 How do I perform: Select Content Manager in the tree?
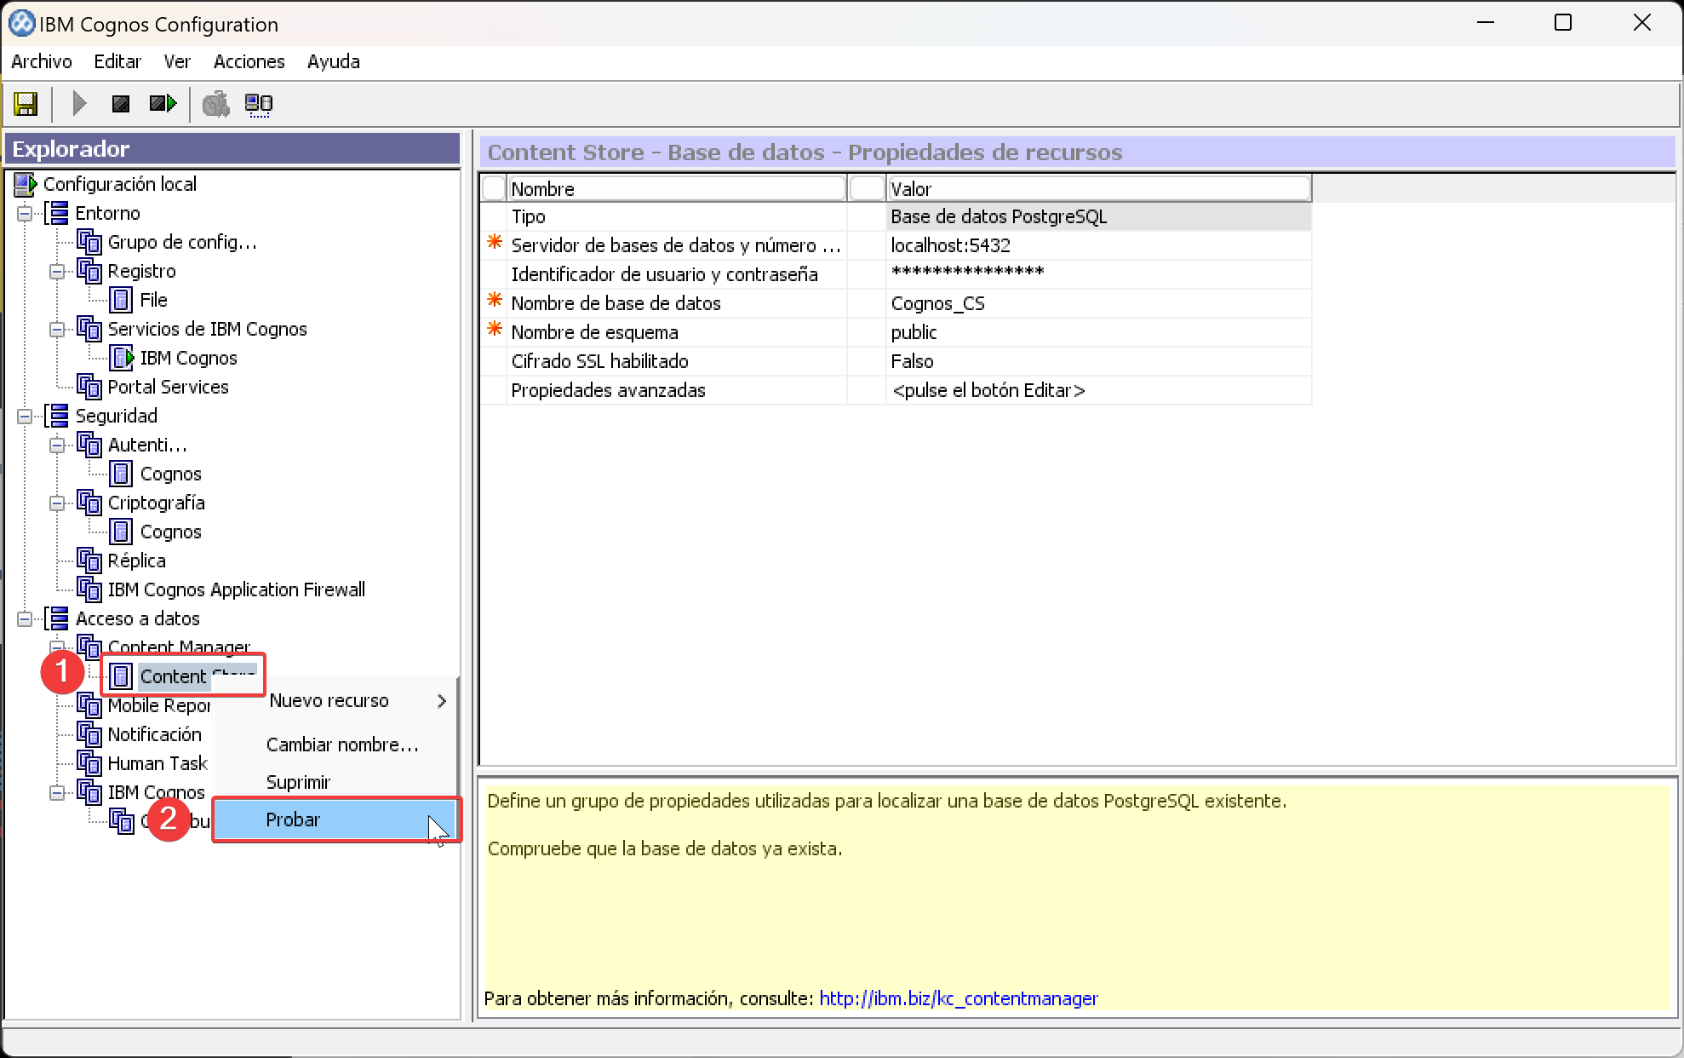pyautogui.click(x=179, y=647)
